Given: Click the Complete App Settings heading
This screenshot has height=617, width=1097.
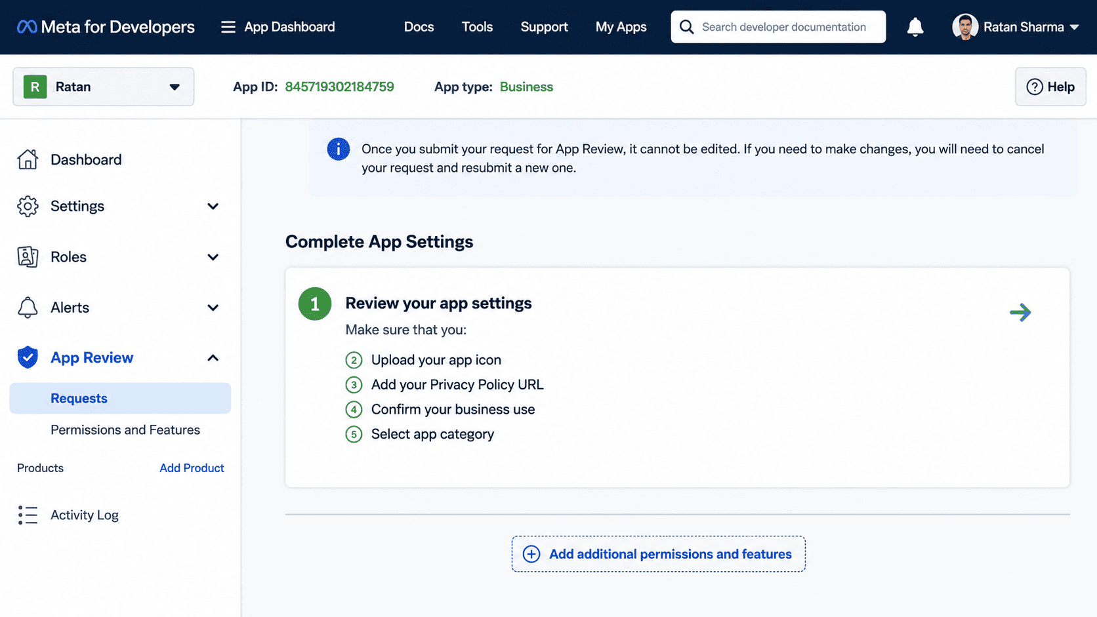Looking at the screenshot, I should [x=379, y=242].
